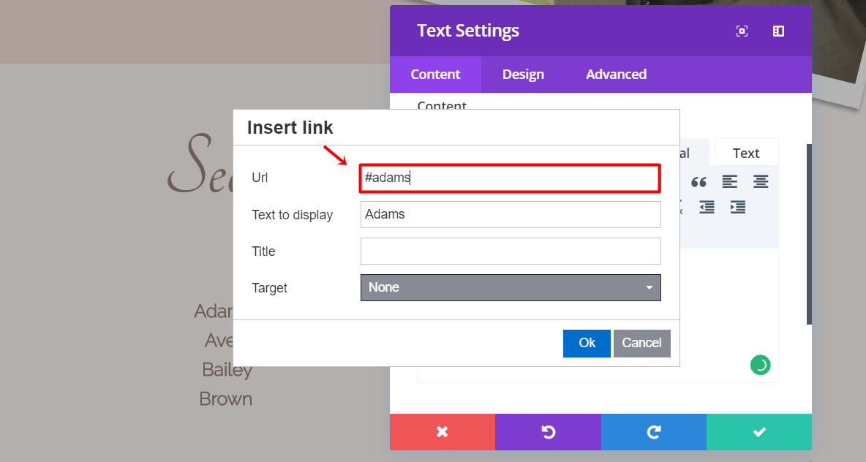Click the Url field containing #adams
The width and height of the screenshot is (866, 462).
tap(511, 178)
